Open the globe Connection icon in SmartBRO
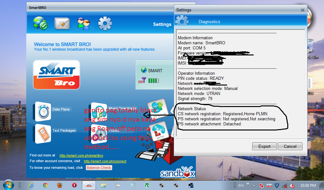Screen dimensions: 324x190 pyautogui.click(x=40, y=24)
